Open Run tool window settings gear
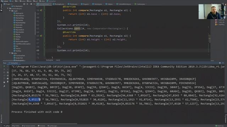The height and width of the screenshot is (127, 227). click(220, 63)
